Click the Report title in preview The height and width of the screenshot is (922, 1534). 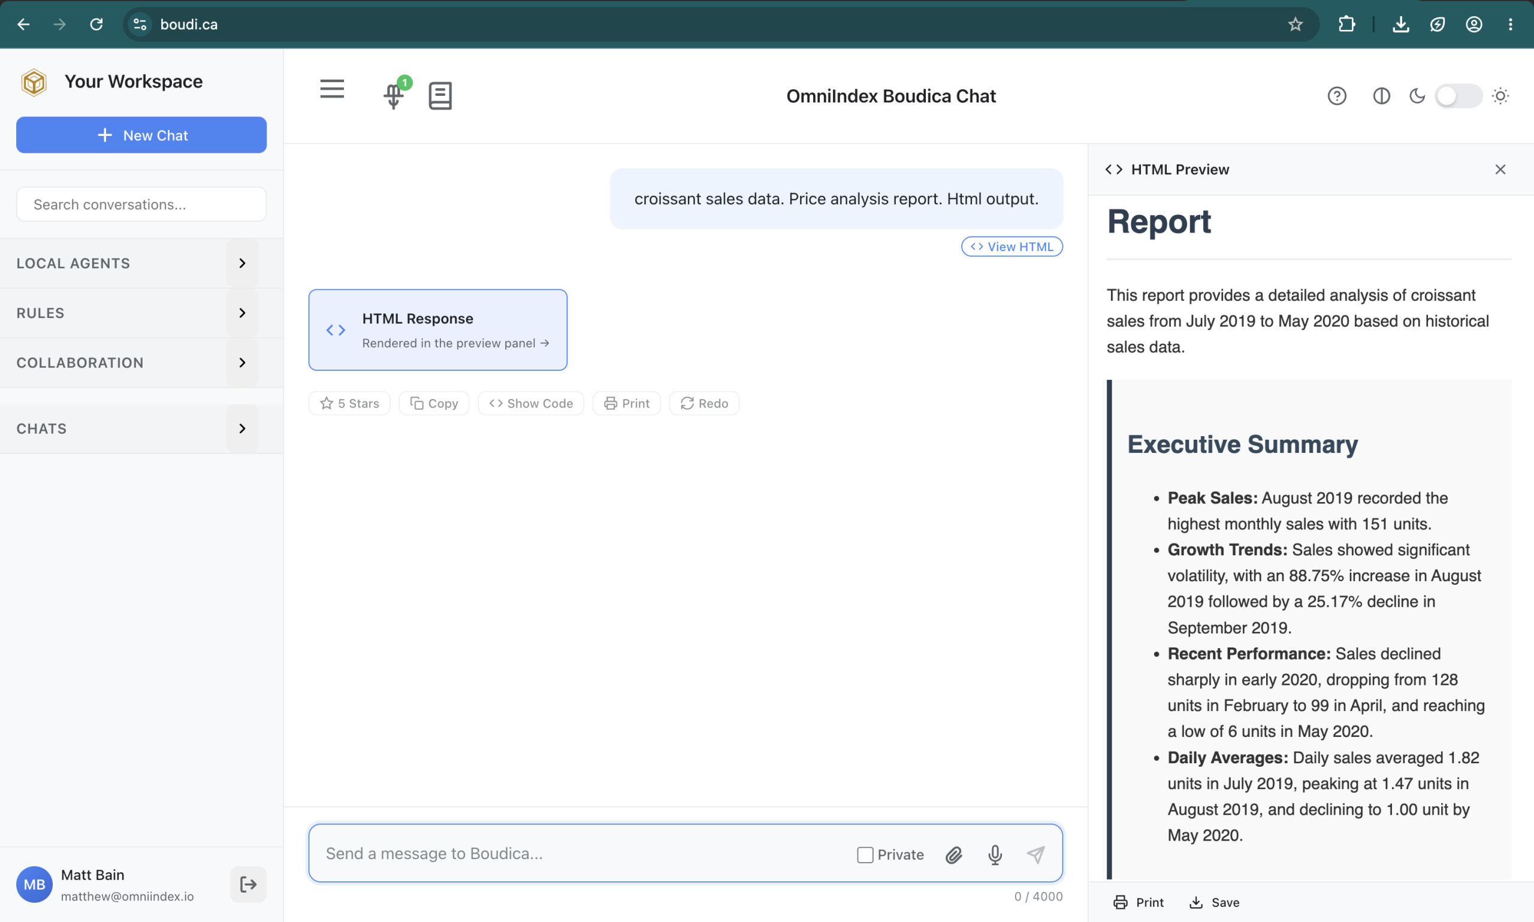(1159, 221)
